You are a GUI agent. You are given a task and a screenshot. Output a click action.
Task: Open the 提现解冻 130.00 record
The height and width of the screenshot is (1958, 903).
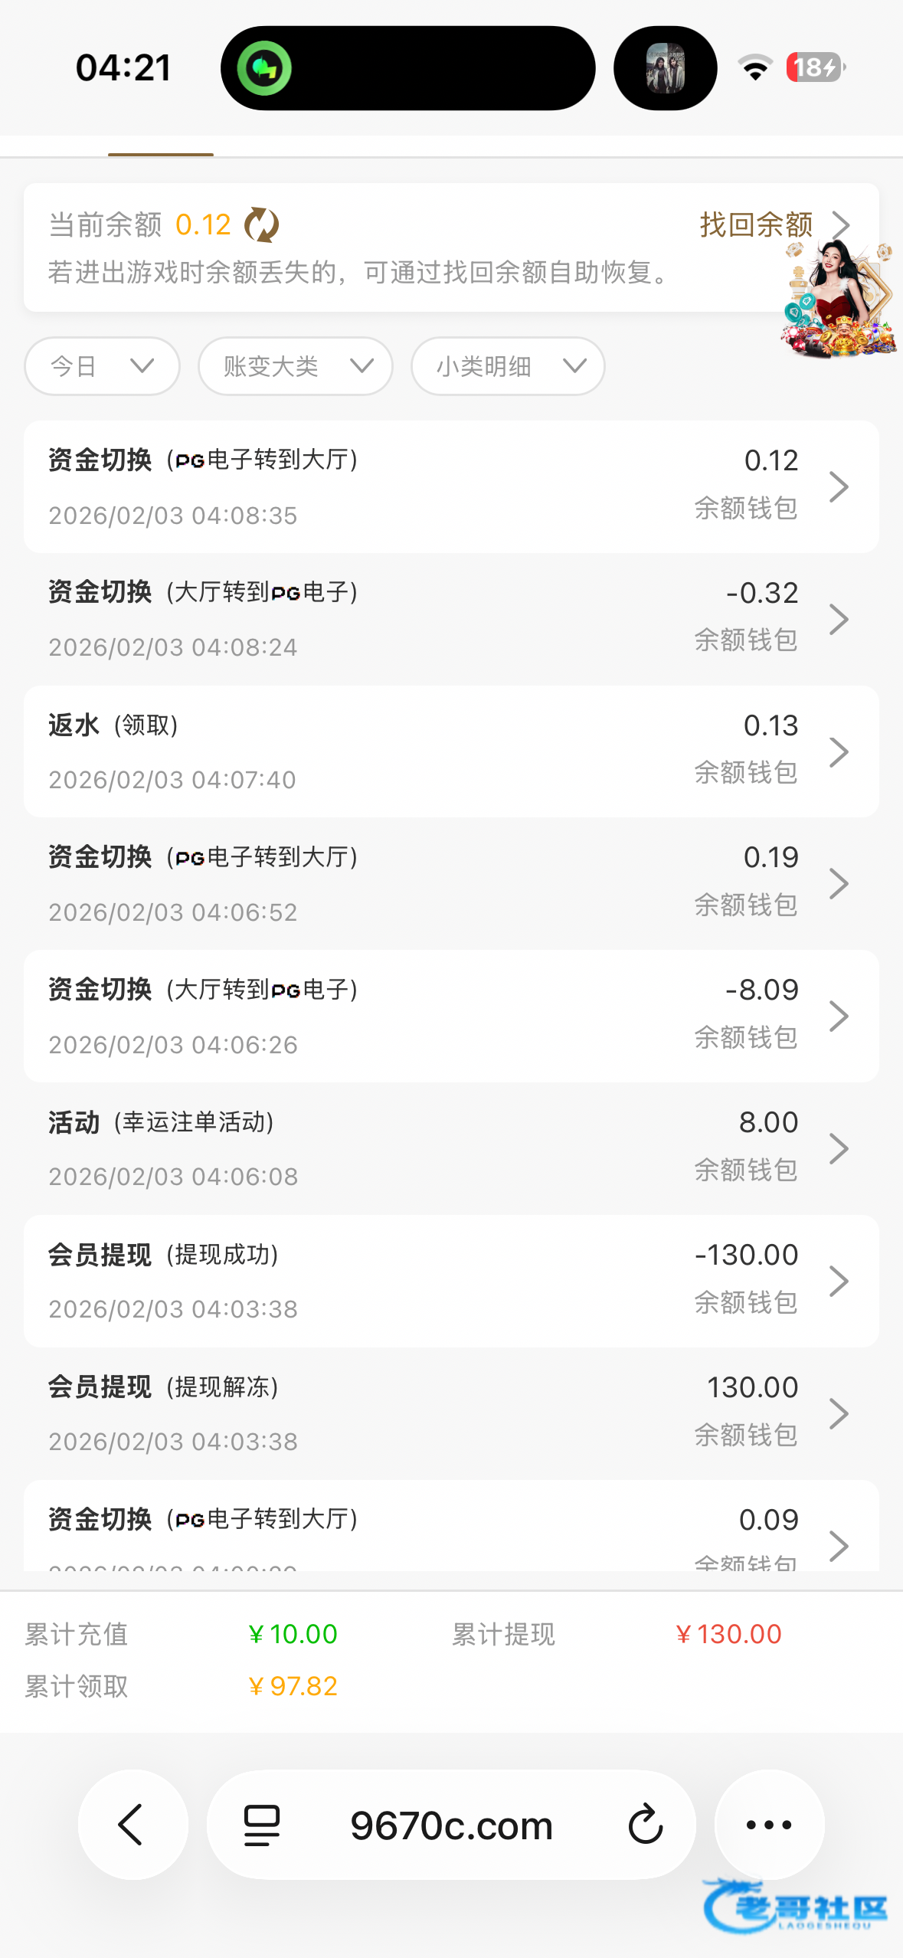pos(450,1413)
